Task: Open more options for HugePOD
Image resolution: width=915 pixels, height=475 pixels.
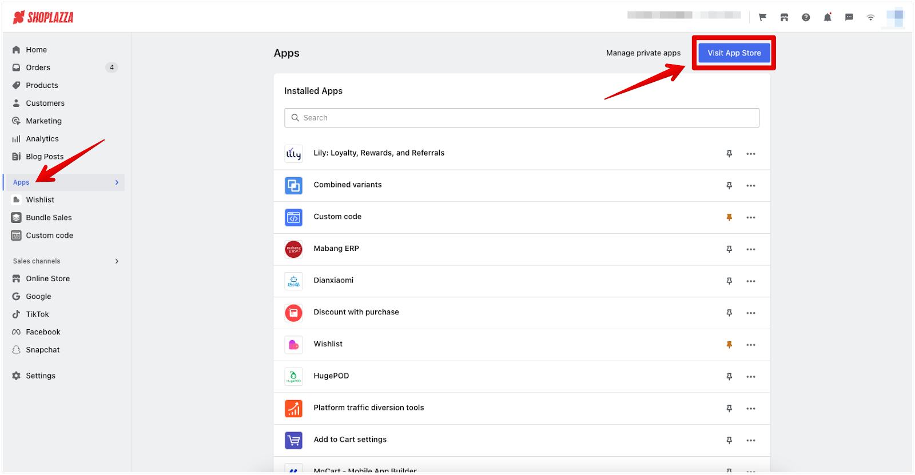Action: tap(751, 377)
